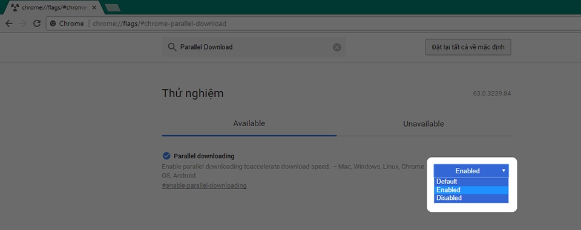Click Đặt lại tất cả về mặc định button
Screen dimensions: 581x230
pyautogui.click(x=468, y=47)
